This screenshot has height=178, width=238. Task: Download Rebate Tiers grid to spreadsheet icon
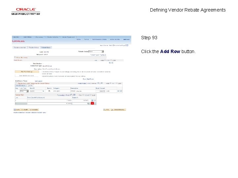coord(74,95)
